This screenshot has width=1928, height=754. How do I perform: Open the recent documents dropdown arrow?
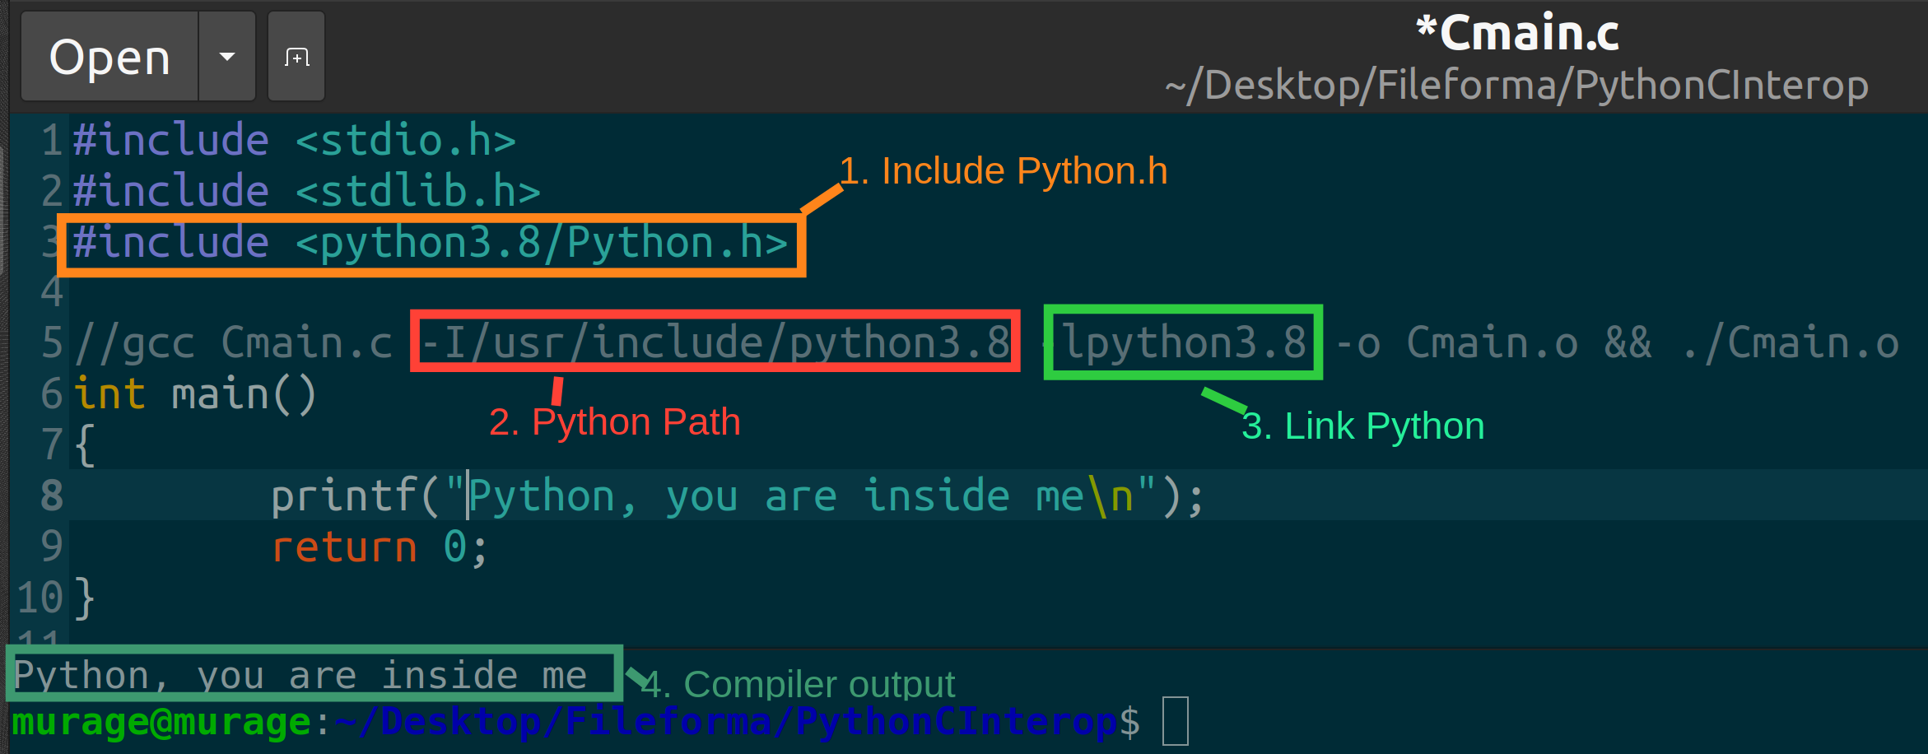pos(226,55)
